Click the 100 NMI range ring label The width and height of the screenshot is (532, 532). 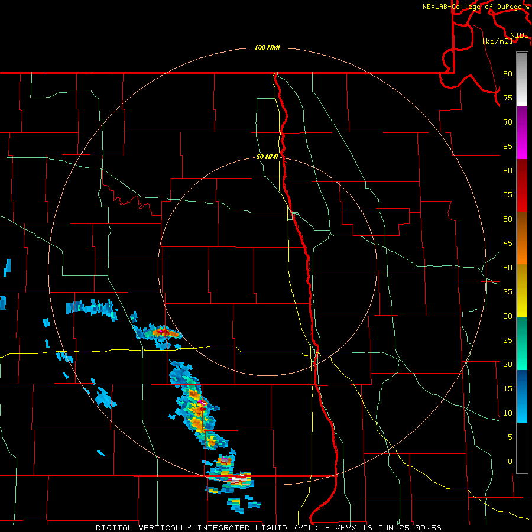[267, 47]
